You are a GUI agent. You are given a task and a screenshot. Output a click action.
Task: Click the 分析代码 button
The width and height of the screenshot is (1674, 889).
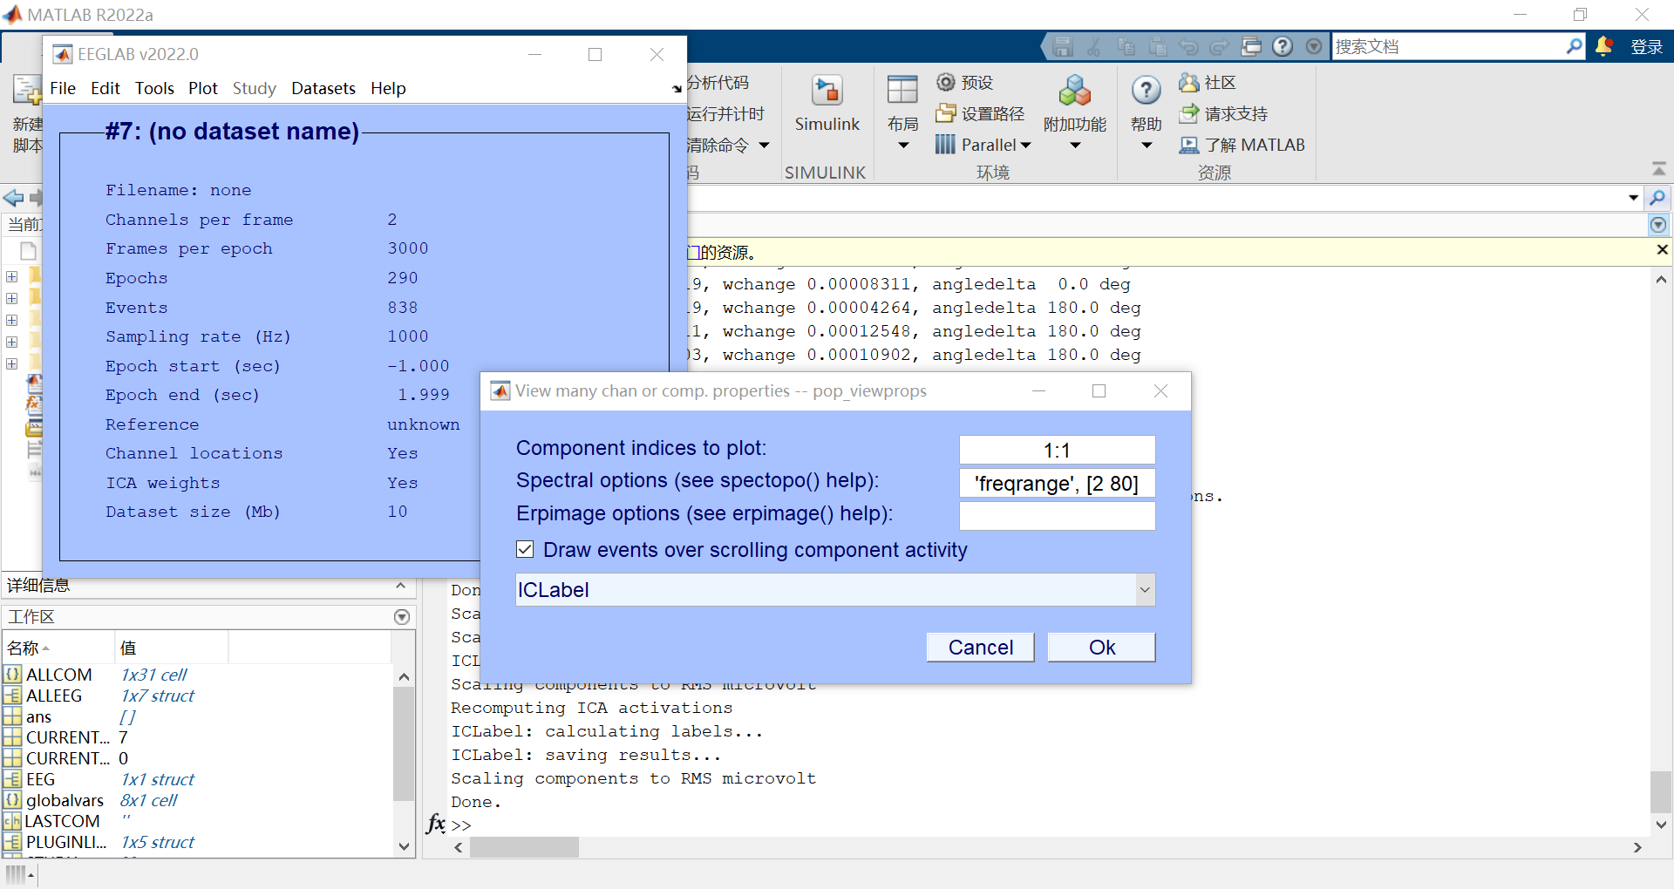[x=718, y=82]
